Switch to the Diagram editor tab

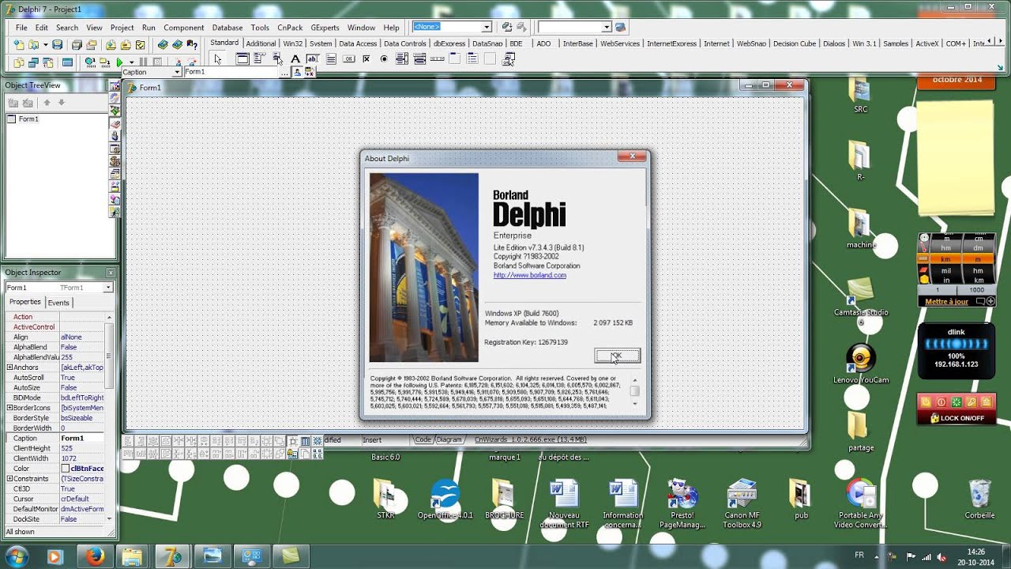(x=449, y=440)
